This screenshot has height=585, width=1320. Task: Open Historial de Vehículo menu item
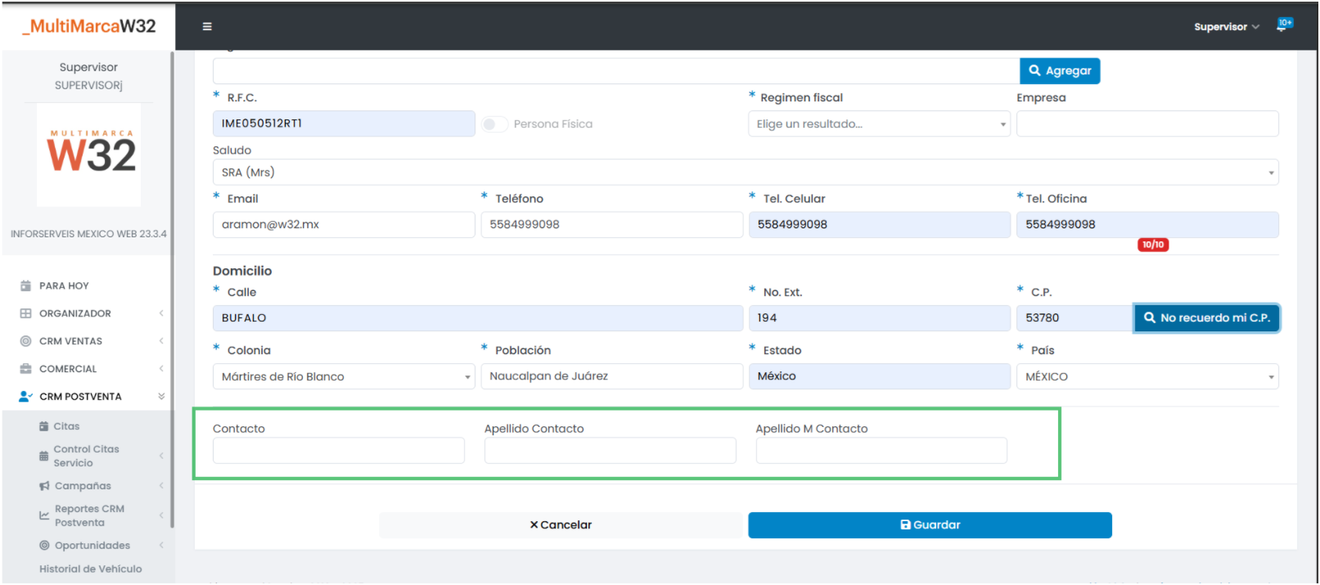pos(90,569)
